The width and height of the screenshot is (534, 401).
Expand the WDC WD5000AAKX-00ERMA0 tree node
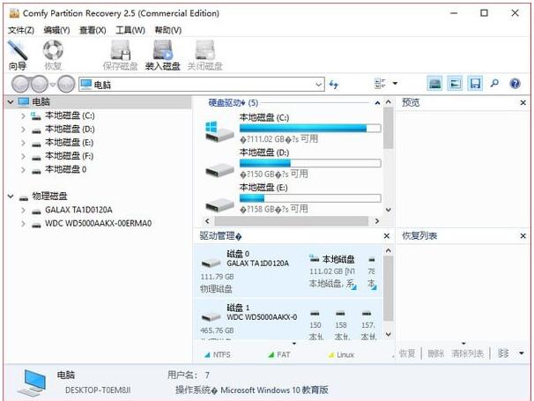point(23,224)
